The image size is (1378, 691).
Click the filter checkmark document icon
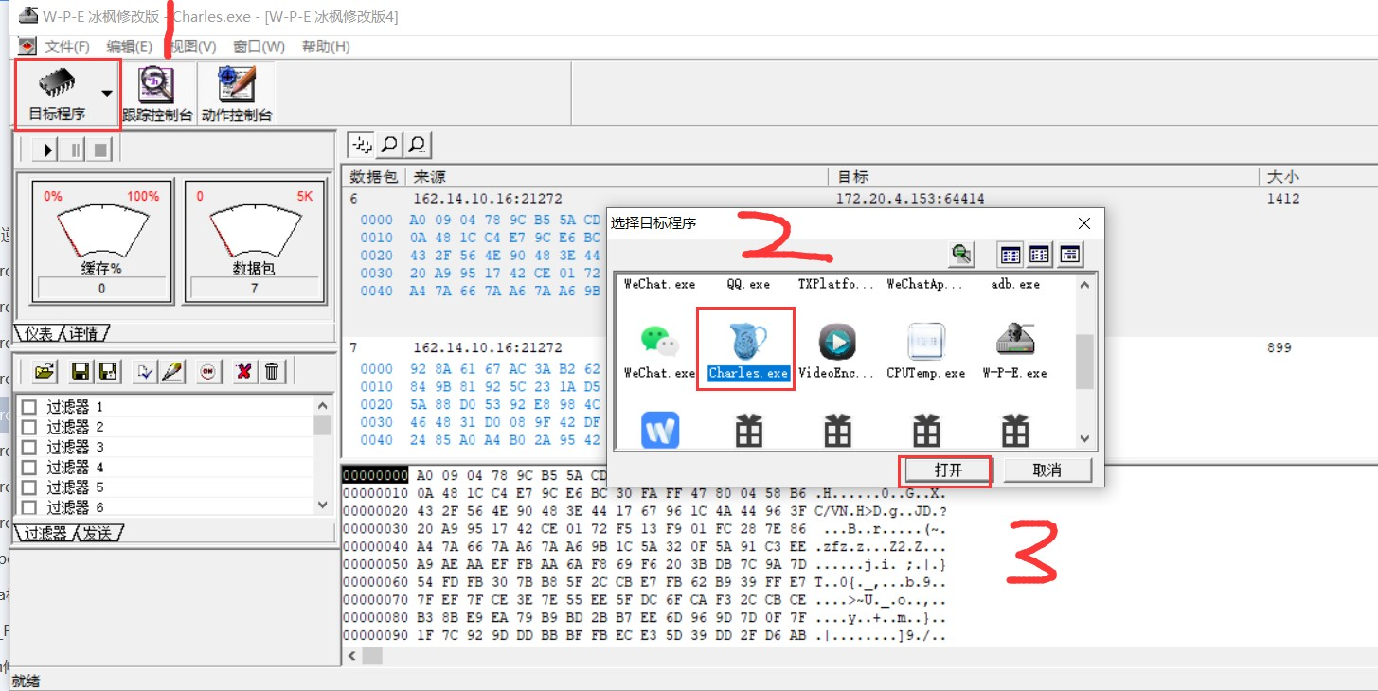point(144,371)
